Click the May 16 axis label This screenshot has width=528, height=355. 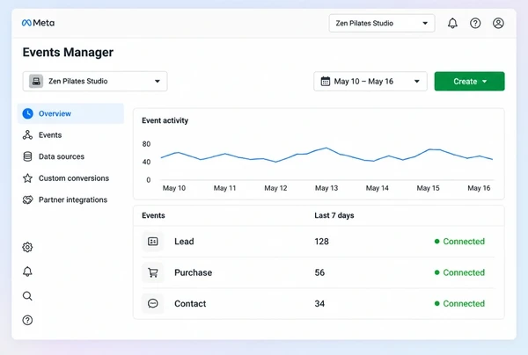[479, 188]
